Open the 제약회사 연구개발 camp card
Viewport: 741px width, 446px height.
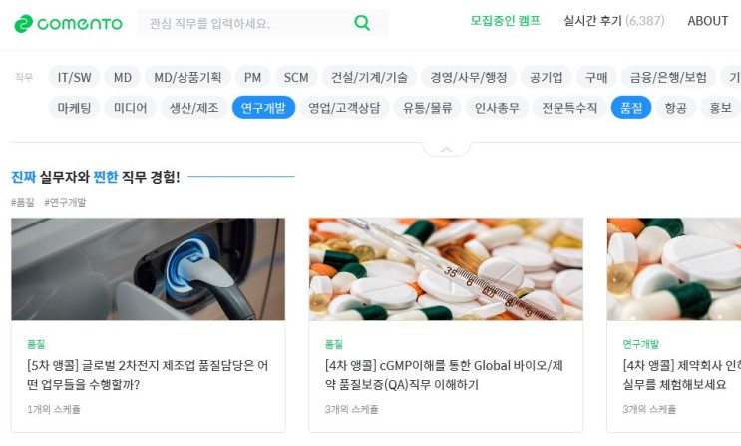[x=674, y=325]
